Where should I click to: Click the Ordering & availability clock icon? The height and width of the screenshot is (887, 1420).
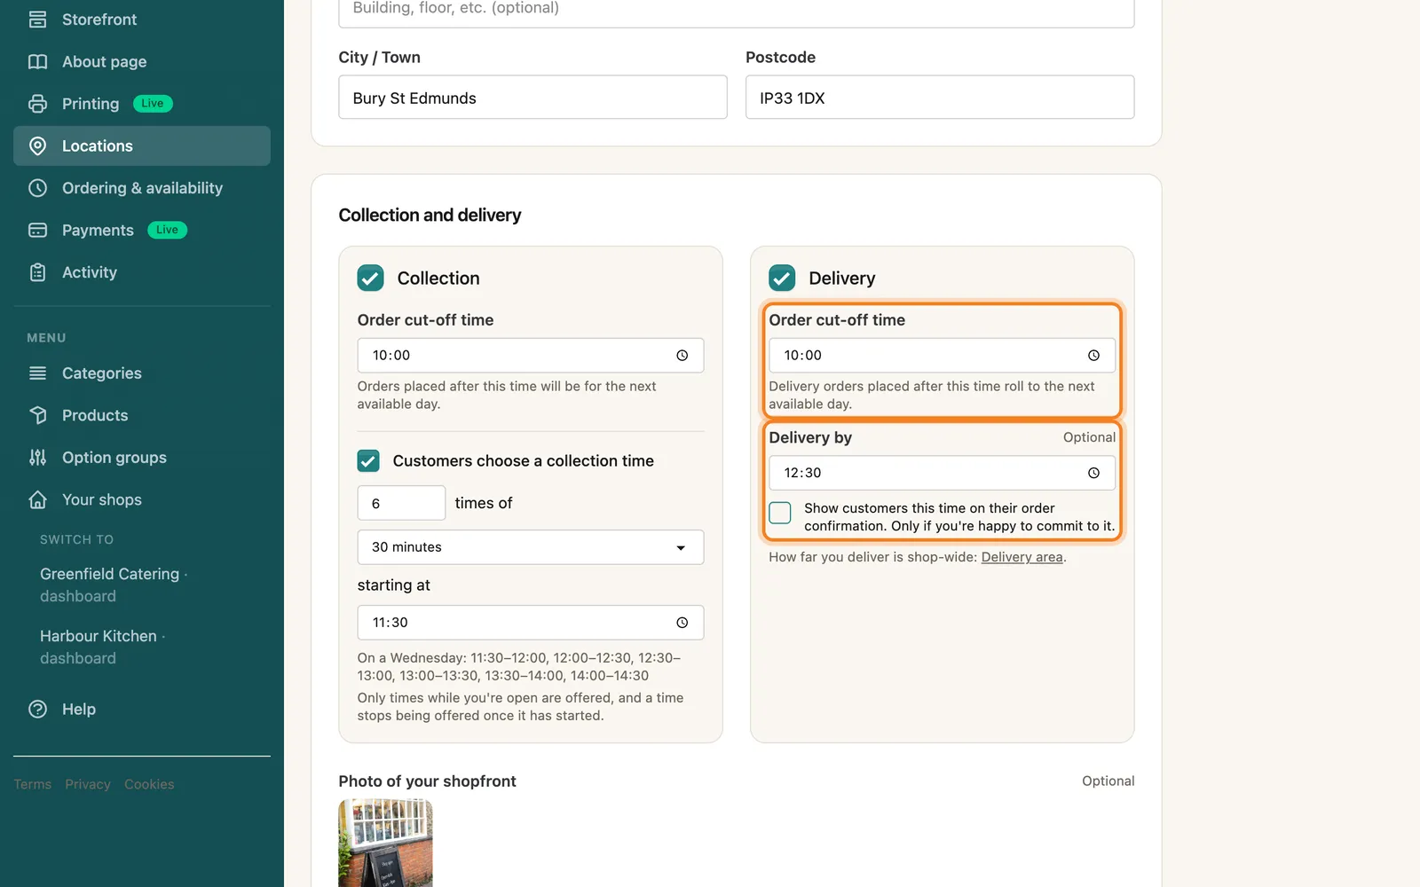tap(37, 188)
